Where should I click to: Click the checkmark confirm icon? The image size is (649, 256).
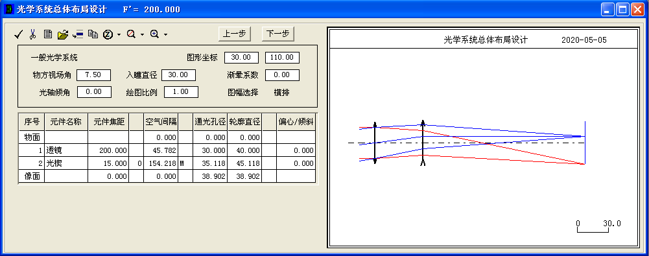pyautogui.click(x=18, y=35)
